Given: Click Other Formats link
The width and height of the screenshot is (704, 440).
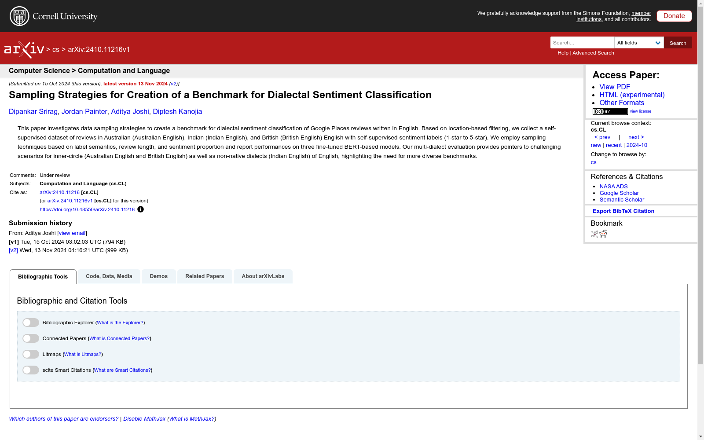Looking at the screenshot, I should (x=622, y=103).
